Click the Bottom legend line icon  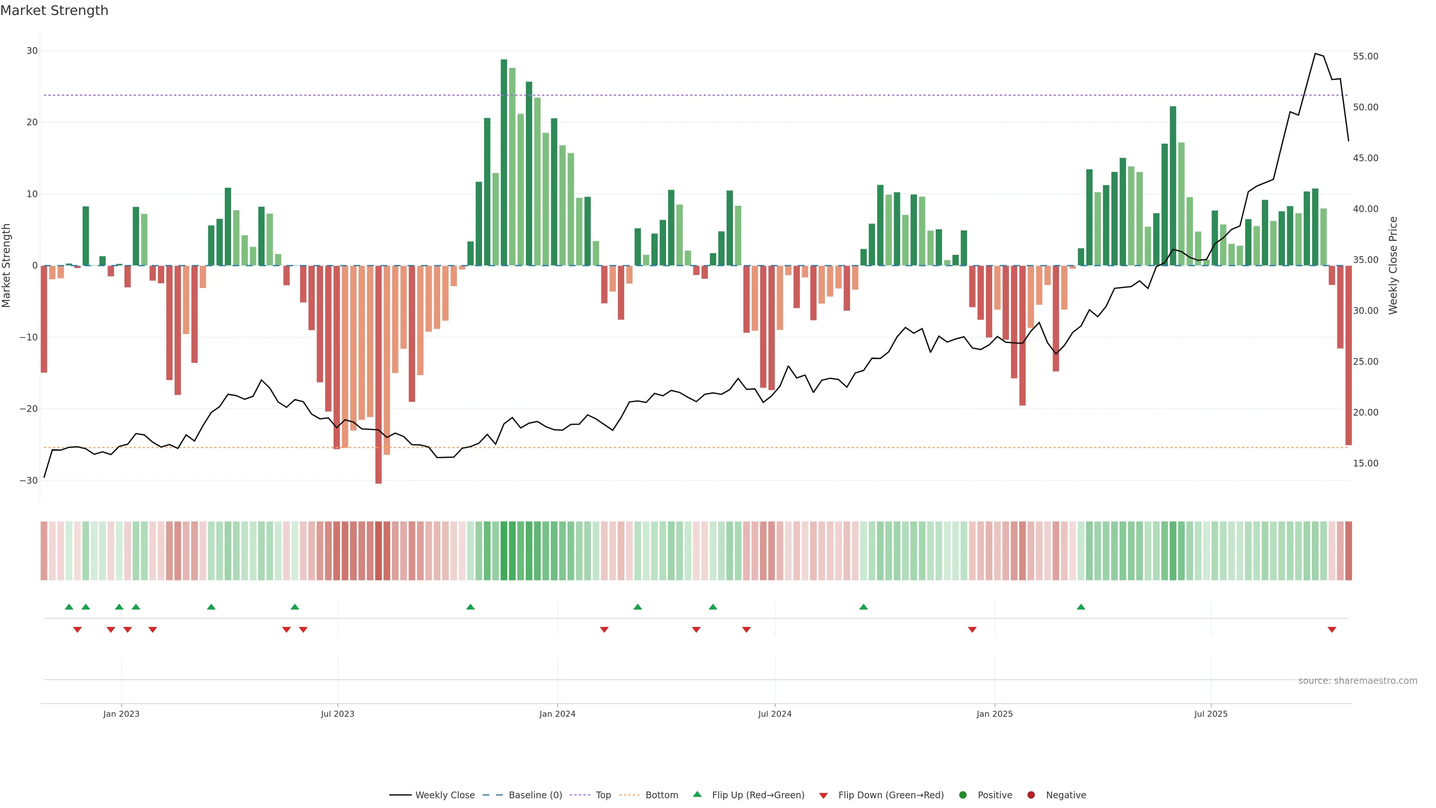tap(629, 795)
